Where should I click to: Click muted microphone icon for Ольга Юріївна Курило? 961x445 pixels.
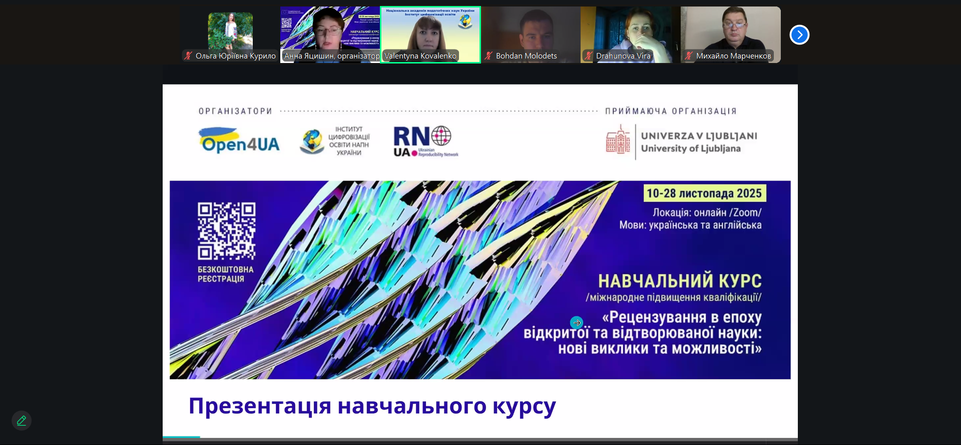(188, 56)
